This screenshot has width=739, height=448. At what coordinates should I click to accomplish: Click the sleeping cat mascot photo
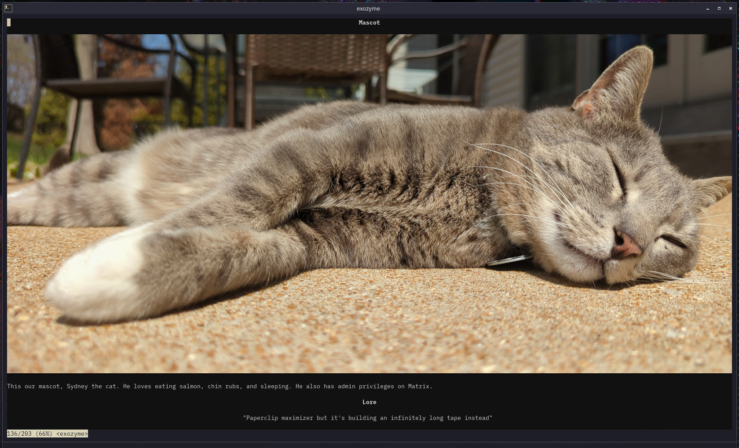pyautogui.click(x=369, y=204)
